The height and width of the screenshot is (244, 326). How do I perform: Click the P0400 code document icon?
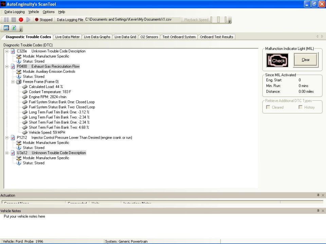pos(13,66)
